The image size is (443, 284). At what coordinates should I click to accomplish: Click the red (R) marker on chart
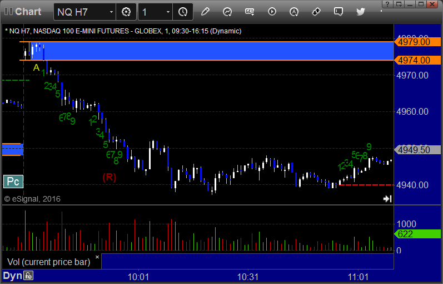tap(109, 177)
